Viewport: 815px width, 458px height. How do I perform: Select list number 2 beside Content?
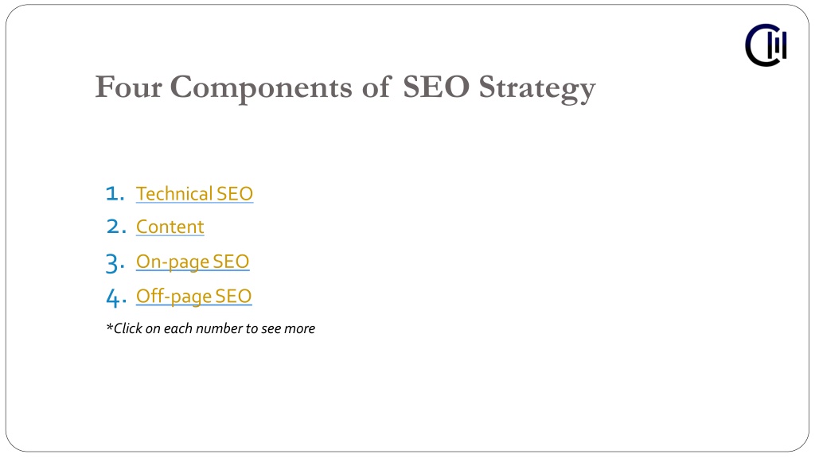(116, 227)
